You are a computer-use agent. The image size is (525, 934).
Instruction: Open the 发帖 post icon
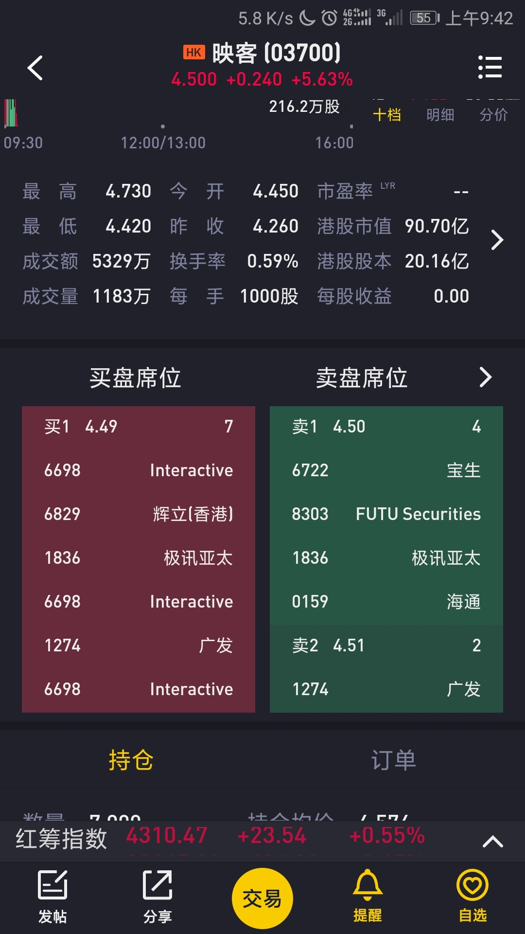coord(52,897)
